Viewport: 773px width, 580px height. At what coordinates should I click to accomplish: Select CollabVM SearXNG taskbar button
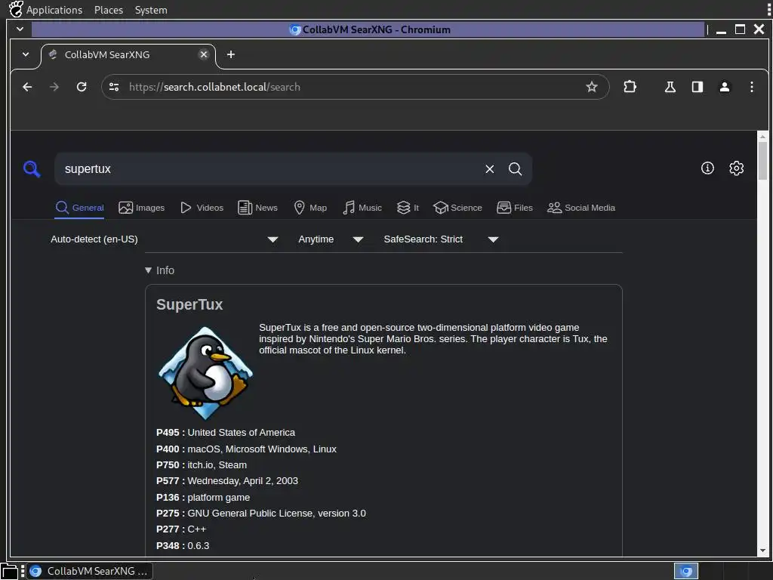pyautogui.click(x=89, y=571)
